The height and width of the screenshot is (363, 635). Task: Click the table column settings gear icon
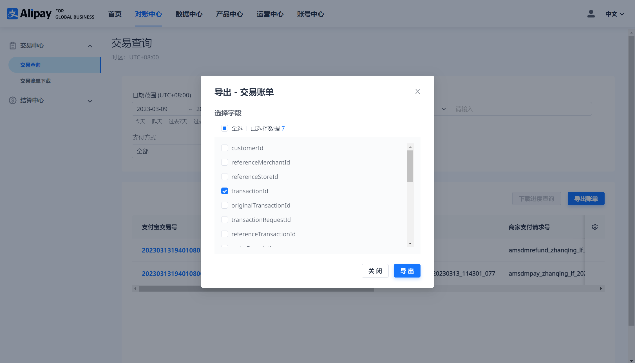pyautogui.click(x=595, y=227)
